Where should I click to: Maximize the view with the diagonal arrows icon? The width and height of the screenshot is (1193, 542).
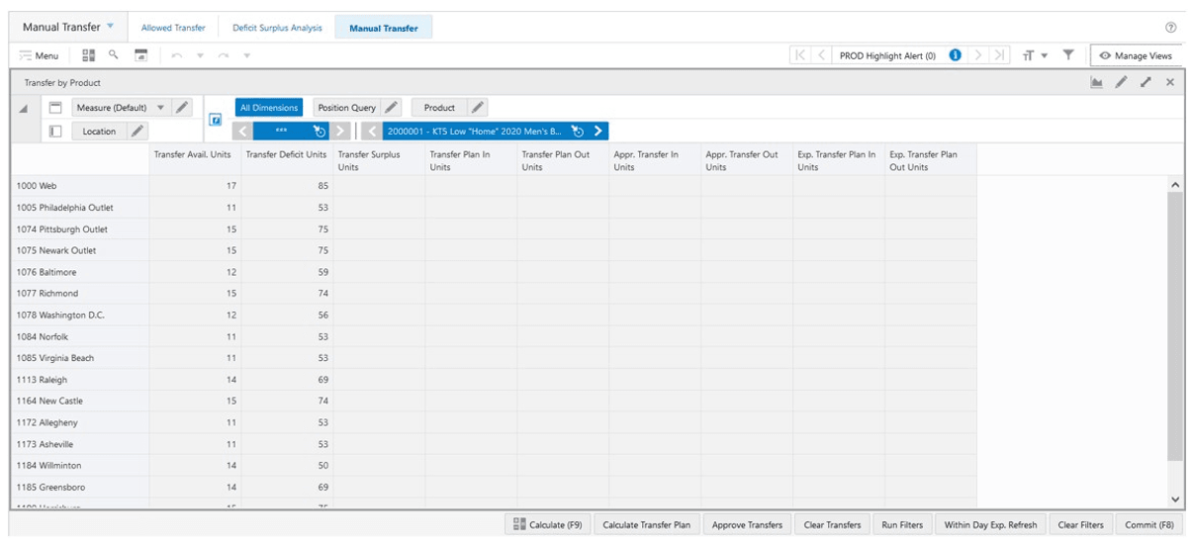[x=1147, y=83]
